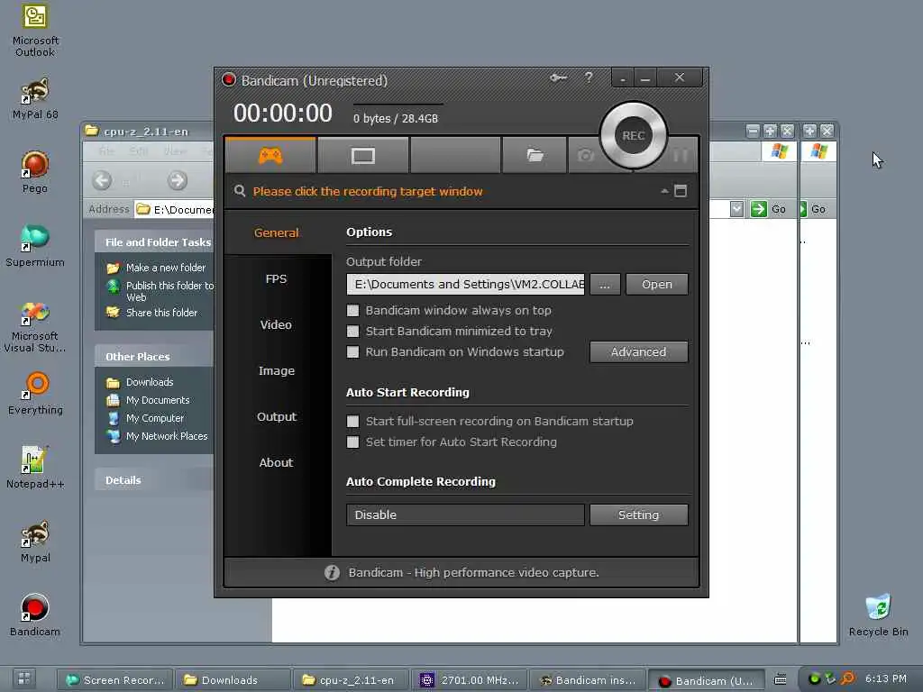The height and width of the screenshot is (692, 923).
Task: Open the Everything search desktop shortcut
Action: point(35,395)
